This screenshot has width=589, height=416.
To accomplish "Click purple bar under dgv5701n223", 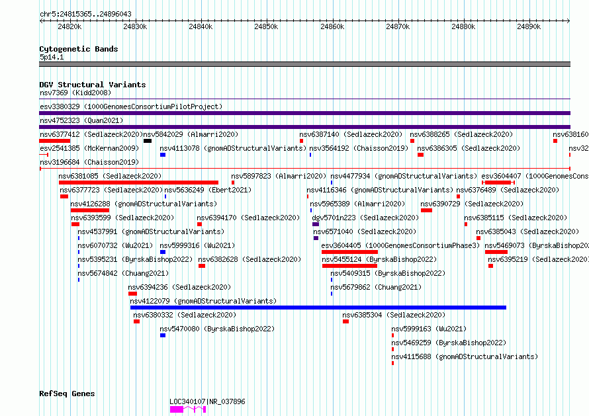I will click(x=316, y=224).
